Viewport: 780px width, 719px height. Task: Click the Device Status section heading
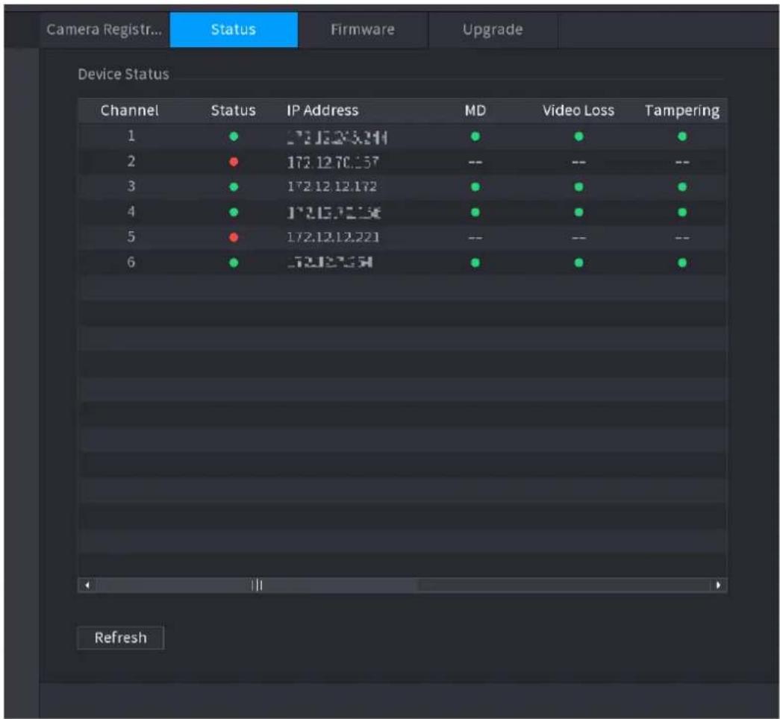coord(123,74)
